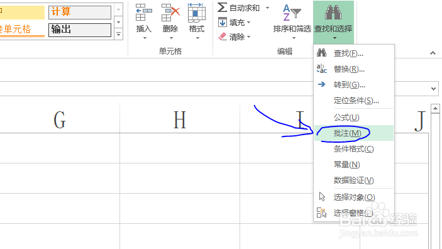Click the first cell under column G

(x=60, y=148)
